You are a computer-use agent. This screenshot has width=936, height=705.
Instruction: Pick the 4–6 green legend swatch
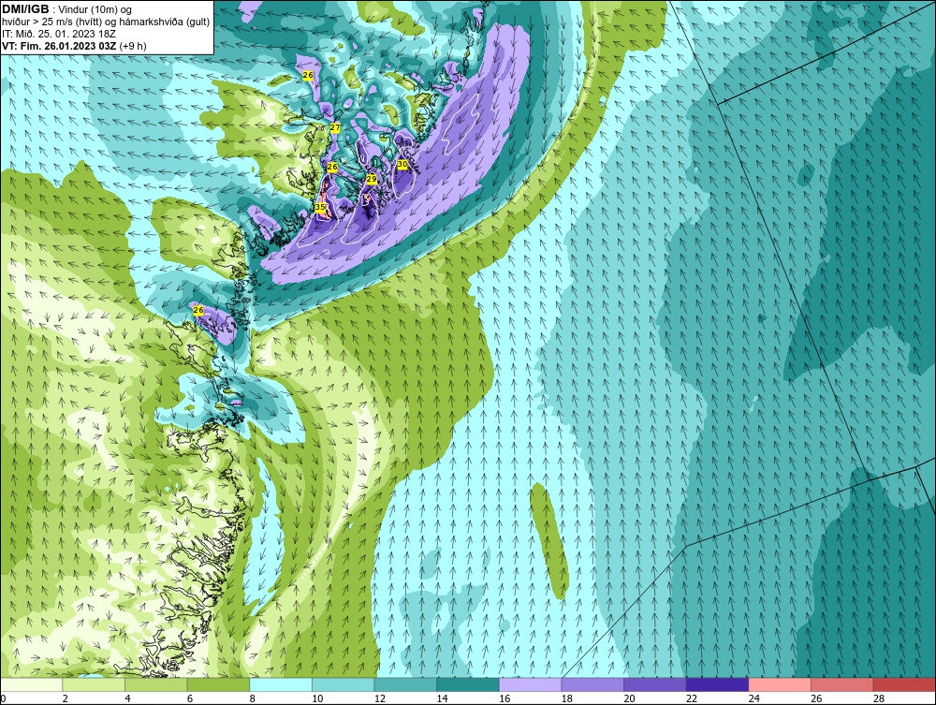pos(155,684)
